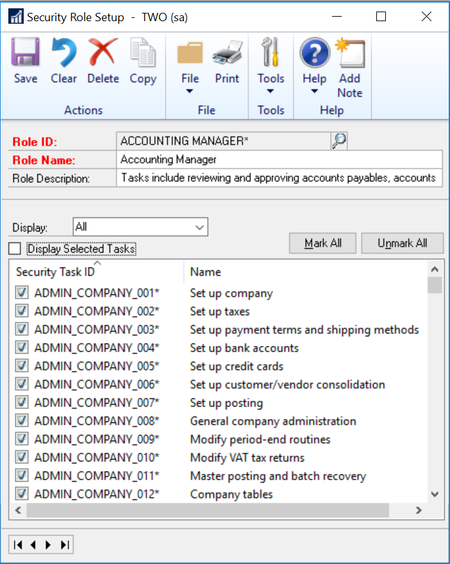Image resolution: width=450 pixels, height=564 pixels.
Task: Click the Save floppy disk icon
Action: [x=25, y=52]
